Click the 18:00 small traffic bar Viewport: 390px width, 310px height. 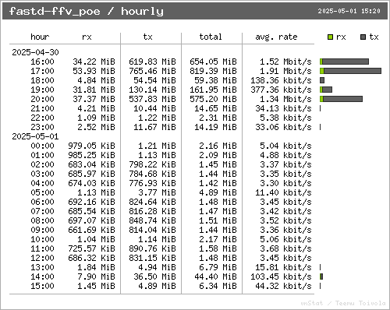pyautogui.click(x=322, y=80)
